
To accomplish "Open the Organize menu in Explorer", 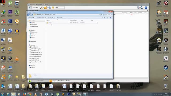I will tap(31, 18).
